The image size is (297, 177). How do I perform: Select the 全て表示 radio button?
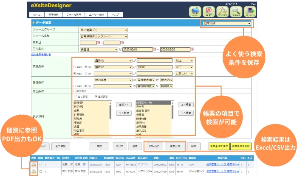tap(75, 96)
